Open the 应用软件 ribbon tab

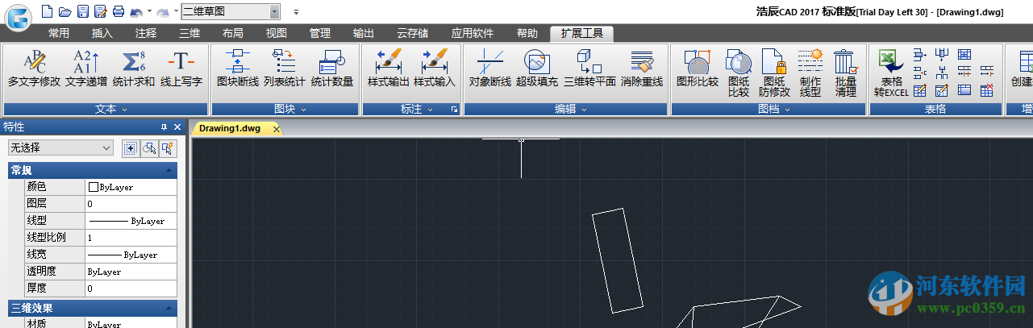pyautogui.click(x=473, y=34)
